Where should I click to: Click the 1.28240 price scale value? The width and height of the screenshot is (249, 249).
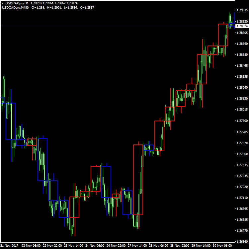(242, 88)
